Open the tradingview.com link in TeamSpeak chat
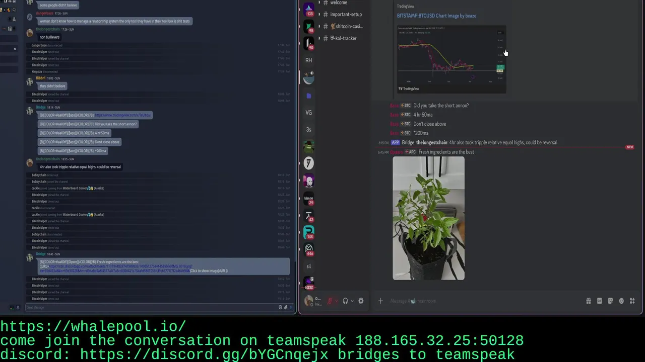The width and height of the screenshot is (645, 362). [x=123, y=115]
